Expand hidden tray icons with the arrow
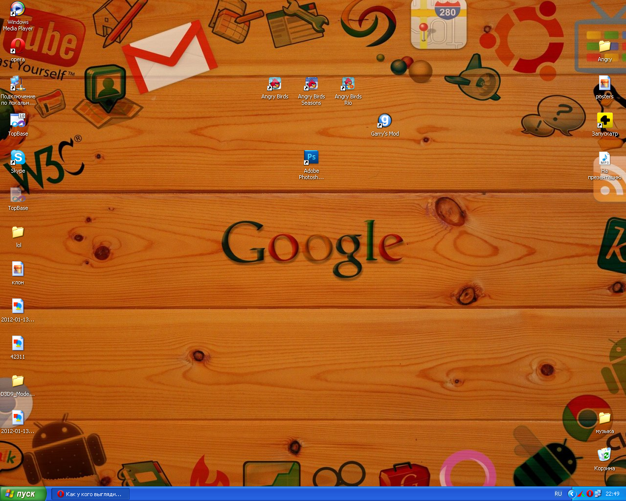The image size is (626, 501). pyautogui.click(x=571, y=494)
